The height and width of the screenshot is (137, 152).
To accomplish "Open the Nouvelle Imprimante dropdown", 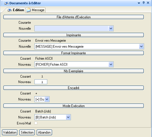I will coord(141,47).
